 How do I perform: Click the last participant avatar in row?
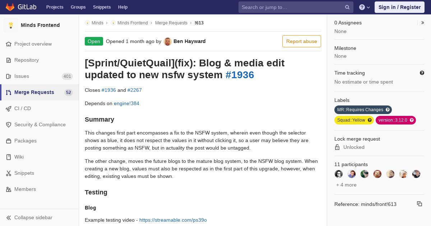416,174
